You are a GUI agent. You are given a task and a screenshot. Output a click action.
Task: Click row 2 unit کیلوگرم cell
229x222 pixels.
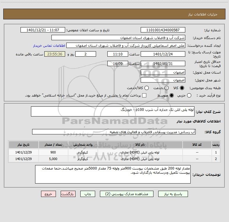(83, 159)
